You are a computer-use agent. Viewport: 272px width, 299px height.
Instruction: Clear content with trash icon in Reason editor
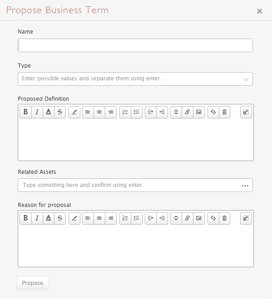tap(224, 218)
